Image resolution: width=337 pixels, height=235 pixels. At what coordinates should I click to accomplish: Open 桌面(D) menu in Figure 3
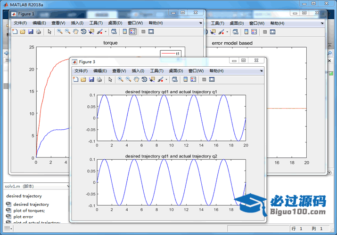click(176, 70)
